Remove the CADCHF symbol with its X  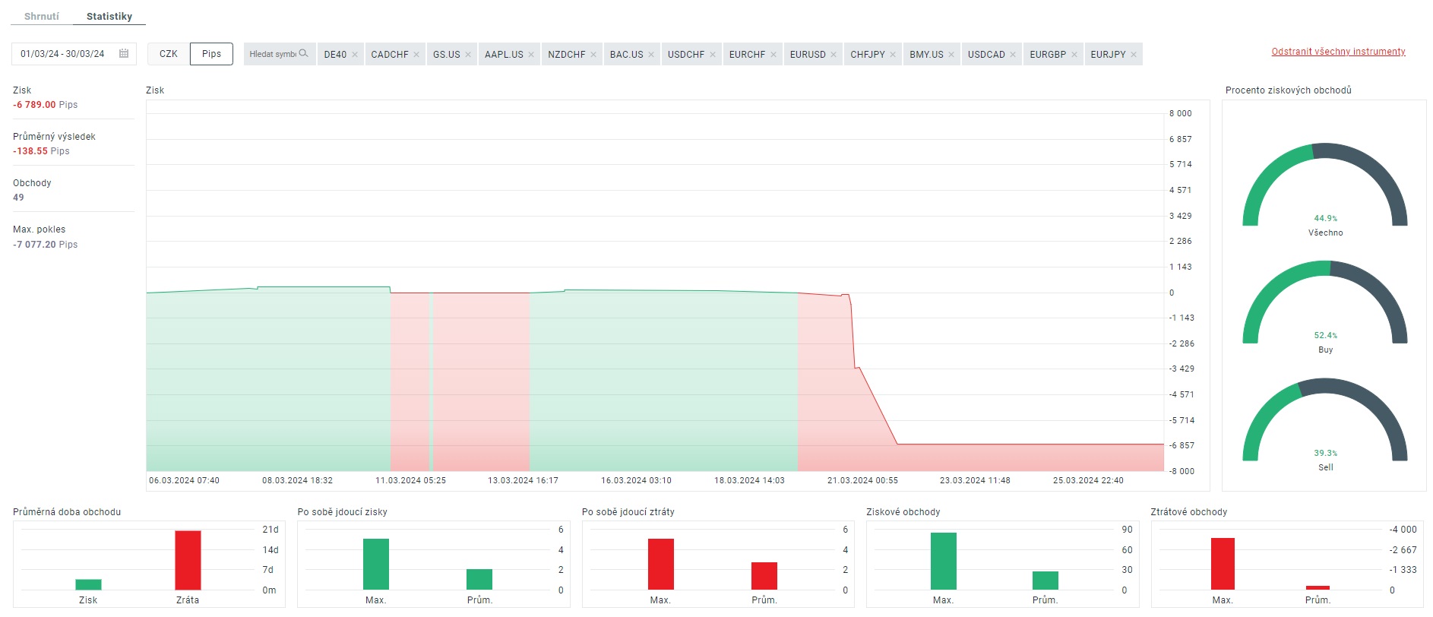coord(416,55)
